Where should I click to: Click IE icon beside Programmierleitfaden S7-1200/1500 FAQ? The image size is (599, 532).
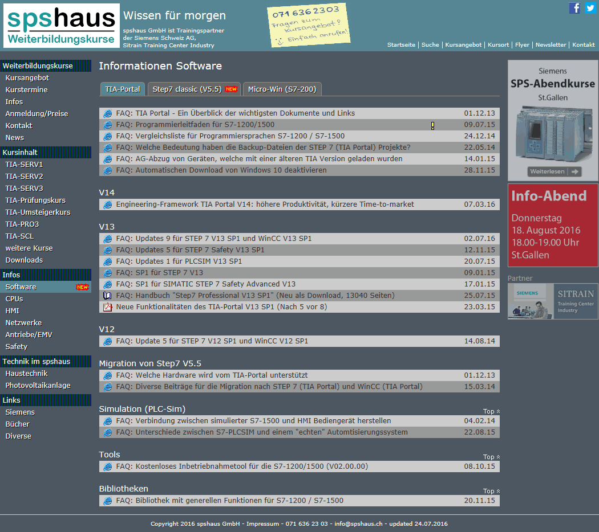click(x=108, y=125)
